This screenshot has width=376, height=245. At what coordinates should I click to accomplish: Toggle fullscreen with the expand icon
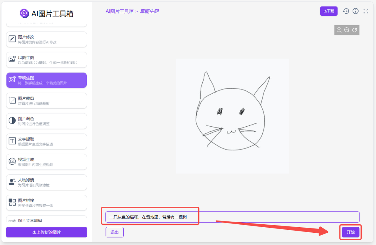coord(366,11)
